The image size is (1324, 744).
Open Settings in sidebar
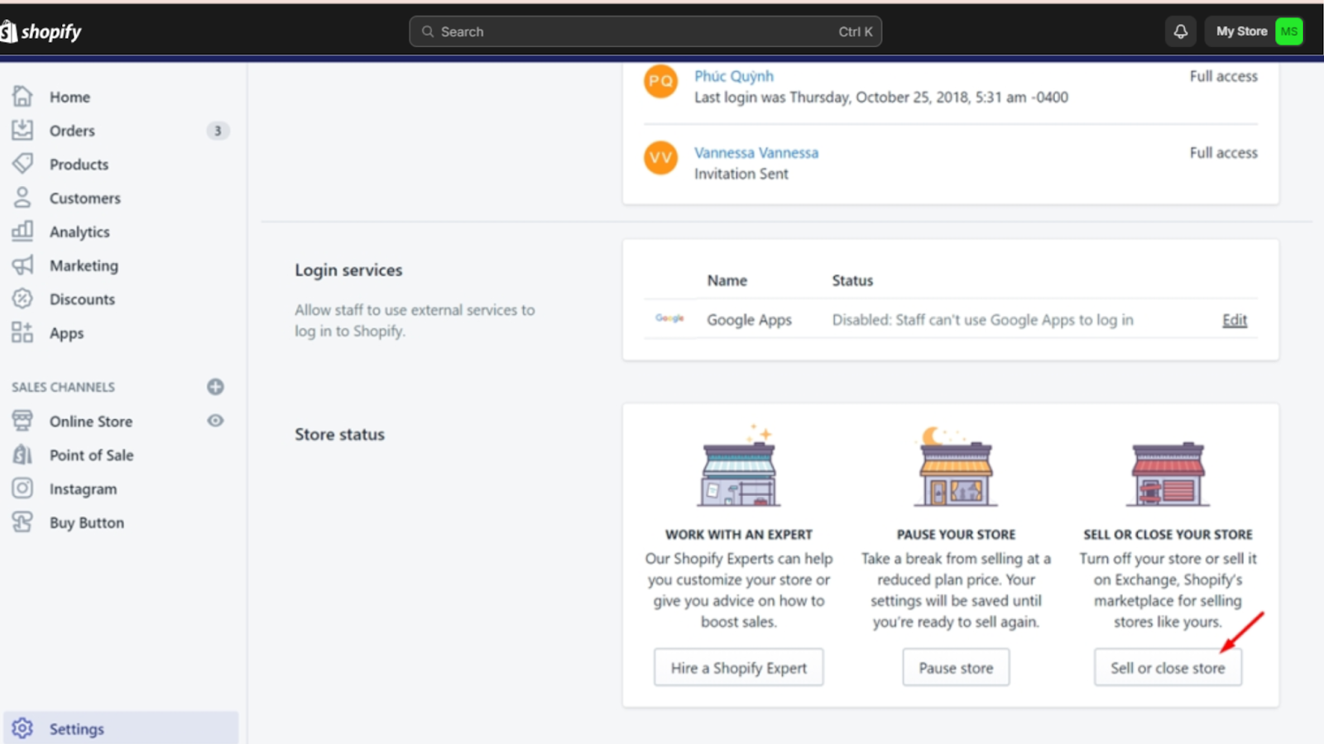coord(120,728)
